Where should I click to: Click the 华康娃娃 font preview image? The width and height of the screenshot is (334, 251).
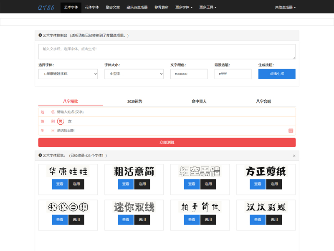tap(68, 172)
